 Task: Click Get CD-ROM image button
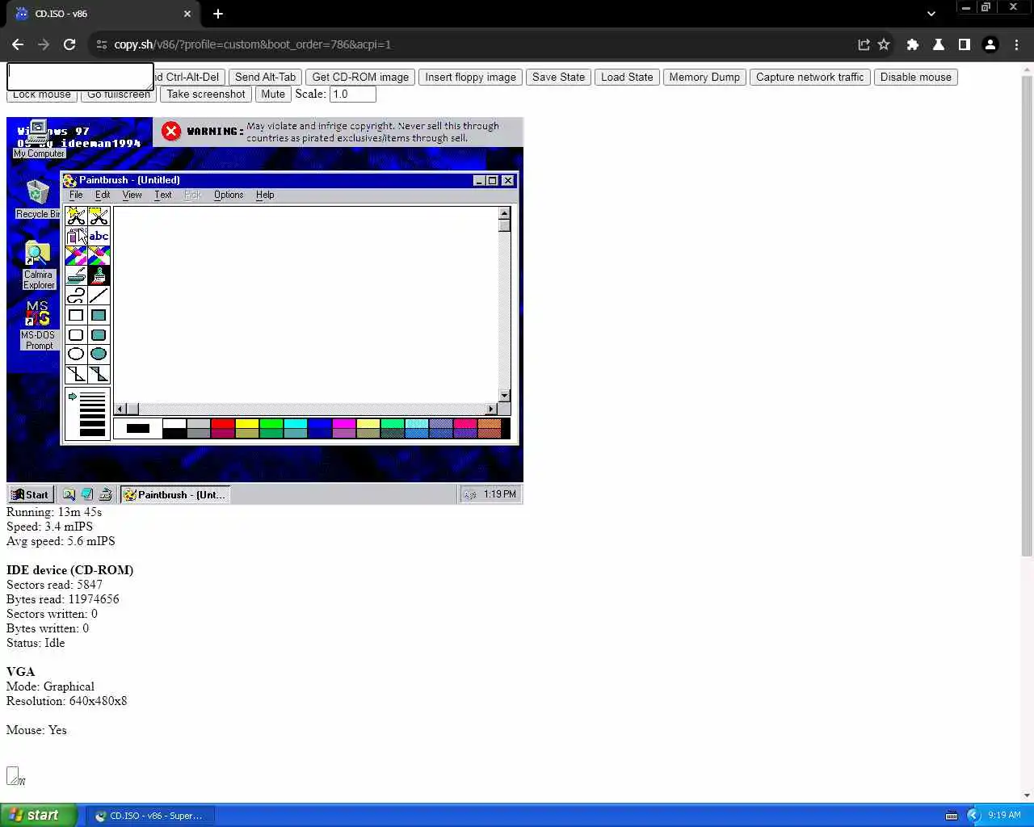(x=360, y=78)
